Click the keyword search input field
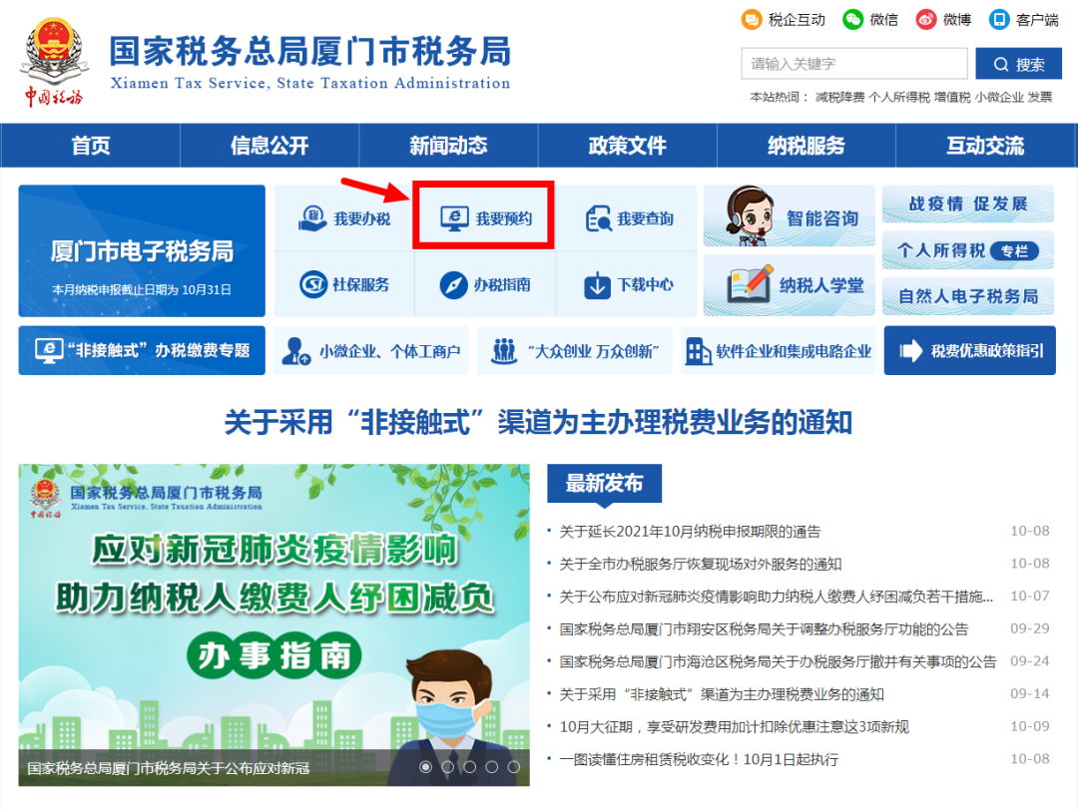 click(854, 64)
